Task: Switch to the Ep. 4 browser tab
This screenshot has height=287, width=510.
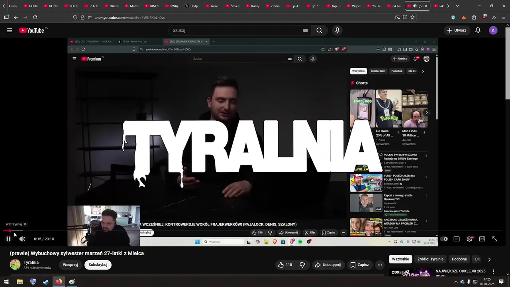Action: pyautogui.click(x=293, y=6)
